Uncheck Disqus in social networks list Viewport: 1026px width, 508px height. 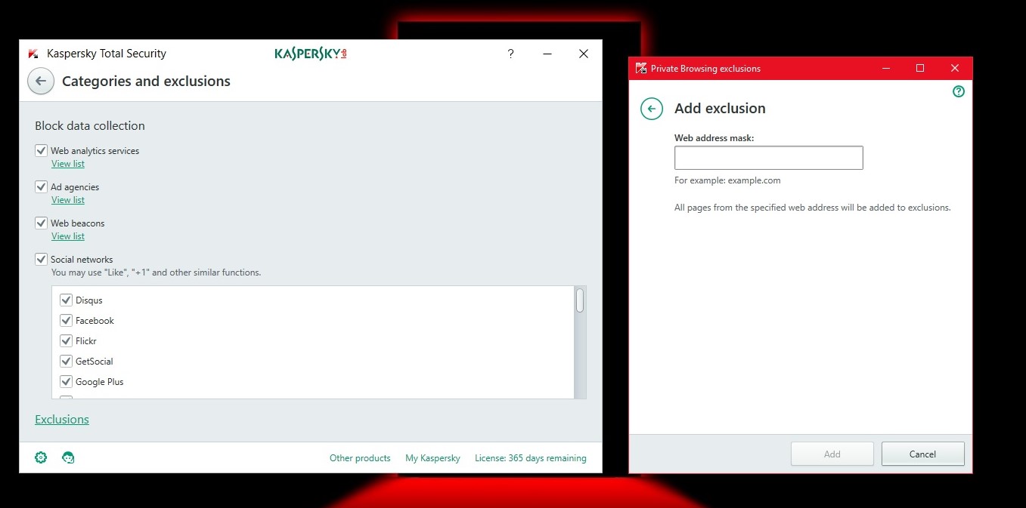click(x=66, y=300)
